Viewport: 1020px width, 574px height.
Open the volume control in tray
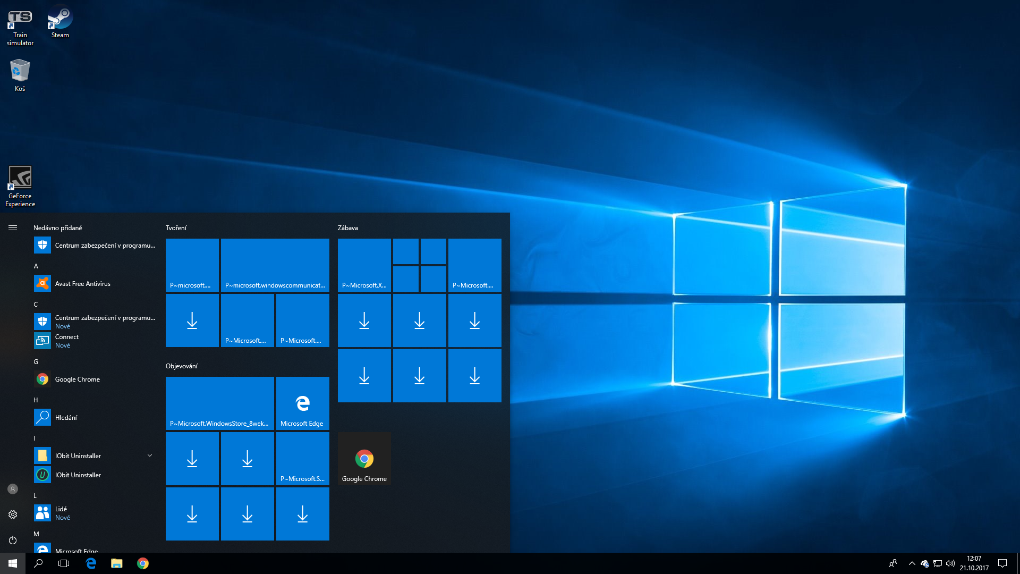coord(950,563)
